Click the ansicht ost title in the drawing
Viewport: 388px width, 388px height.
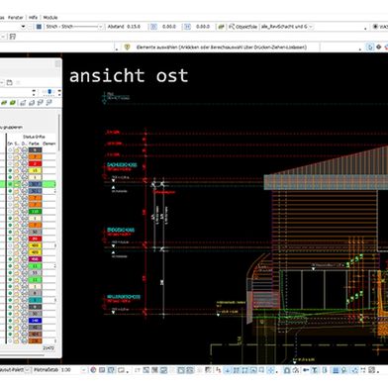pos(129,75)
